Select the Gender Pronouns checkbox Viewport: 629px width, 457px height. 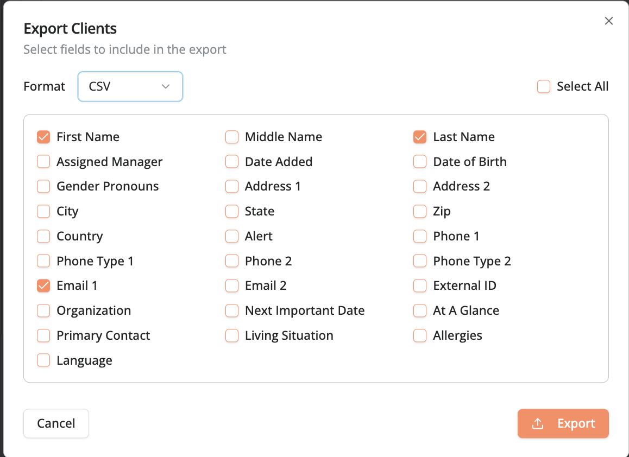click(43, 186)
